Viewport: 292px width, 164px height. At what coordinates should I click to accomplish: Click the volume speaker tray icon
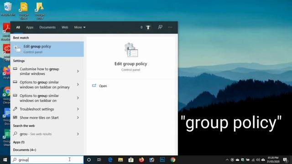click(x=258, y=160)
